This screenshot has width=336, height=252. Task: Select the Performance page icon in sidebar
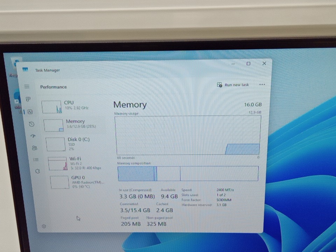tap(30, 112)
